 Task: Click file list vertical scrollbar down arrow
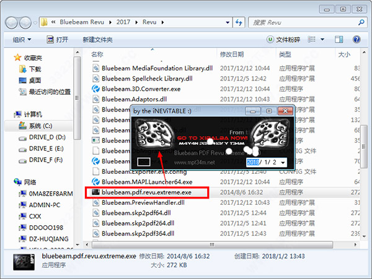tap(364, 236)
